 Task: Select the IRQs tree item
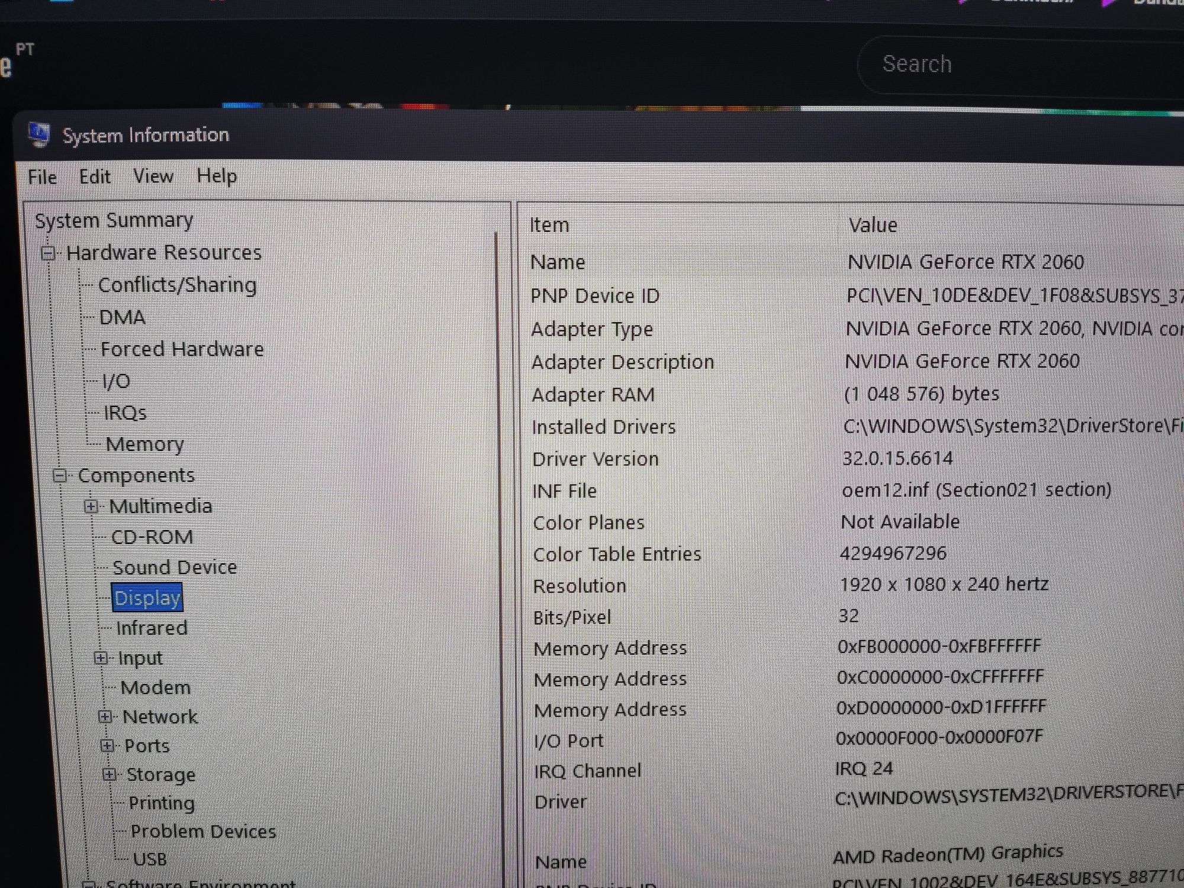[125, 413]
